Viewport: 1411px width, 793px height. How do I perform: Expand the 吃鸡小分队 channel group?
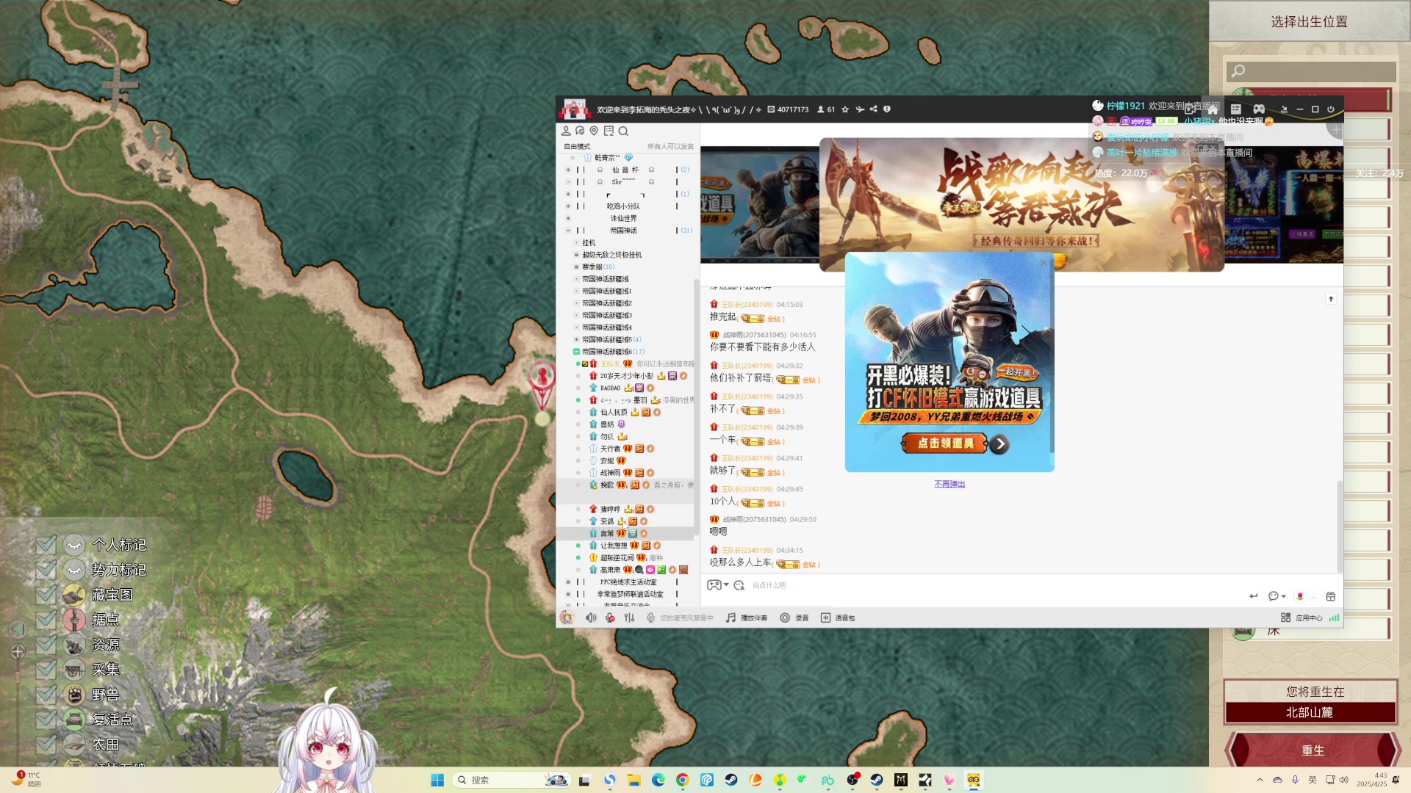point(568,206)
